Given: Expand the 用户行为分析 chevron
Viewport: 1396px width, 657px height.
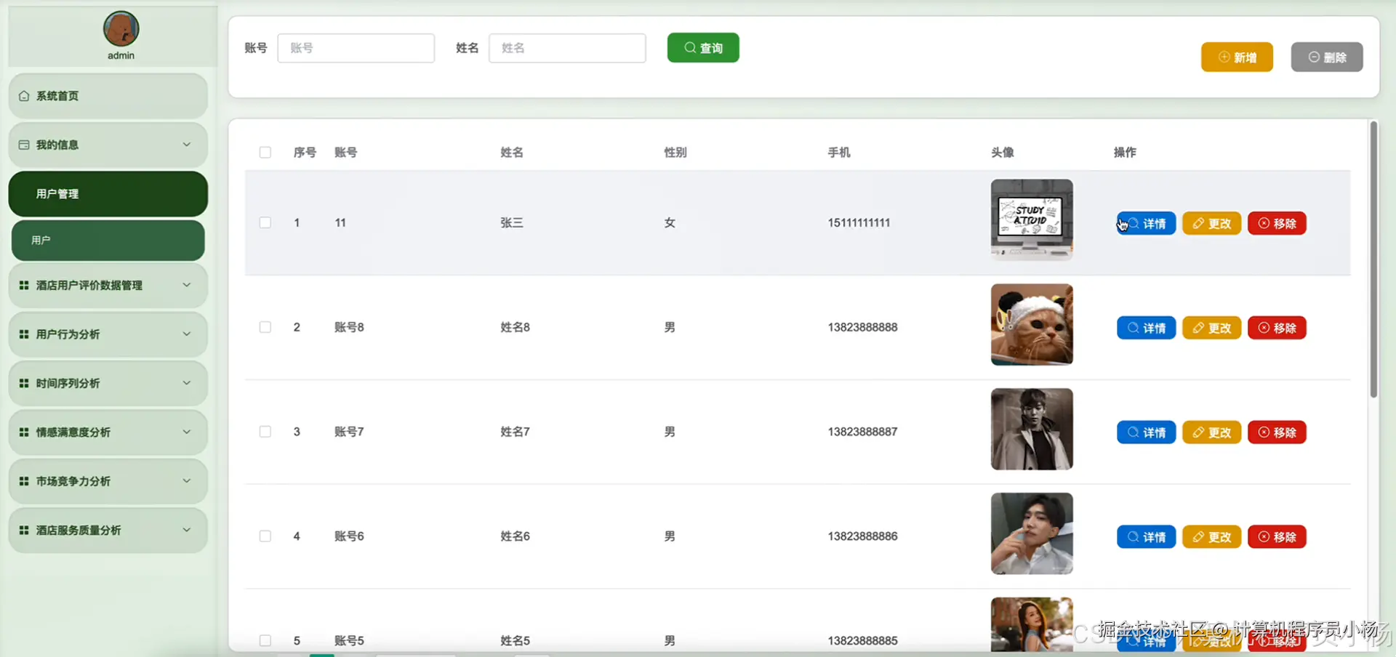Looking at the screenshot, I should [x=187, y=334].
